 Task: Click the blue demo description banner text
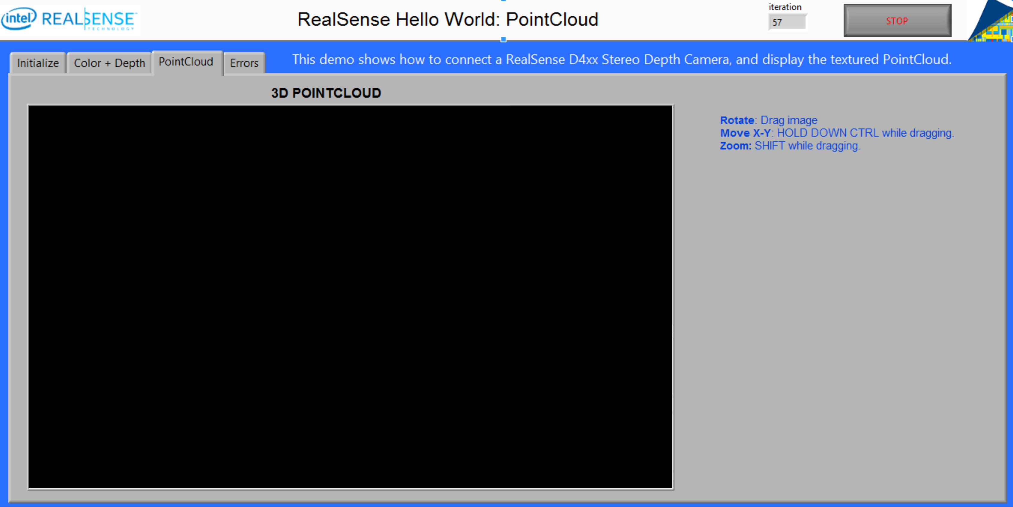[621, 59]
